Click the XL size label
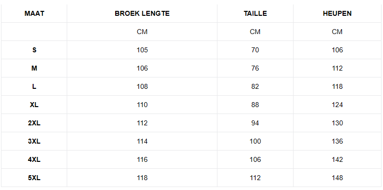 pyautogui.click(x=34, y=105)
